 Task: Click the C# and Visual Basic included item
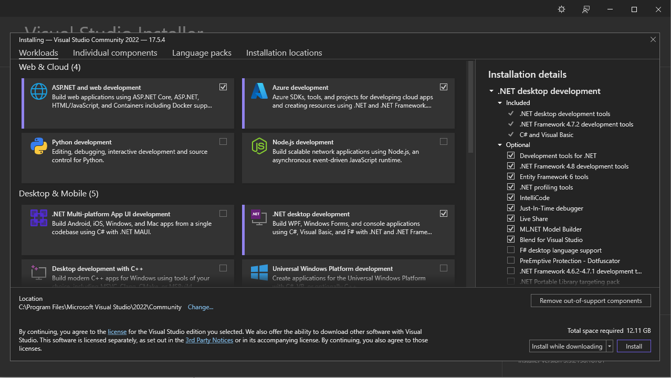(x=547, y=135)
